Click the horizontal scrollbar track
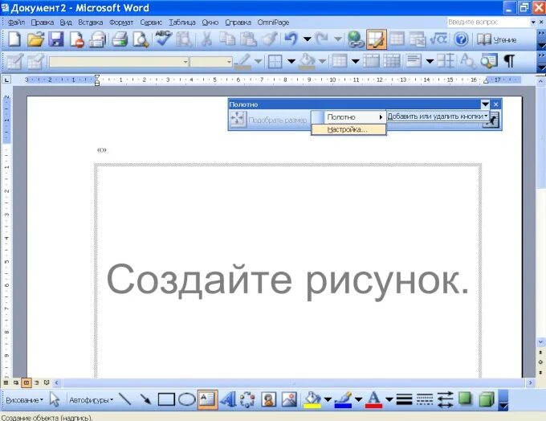 tap(293, 382)
